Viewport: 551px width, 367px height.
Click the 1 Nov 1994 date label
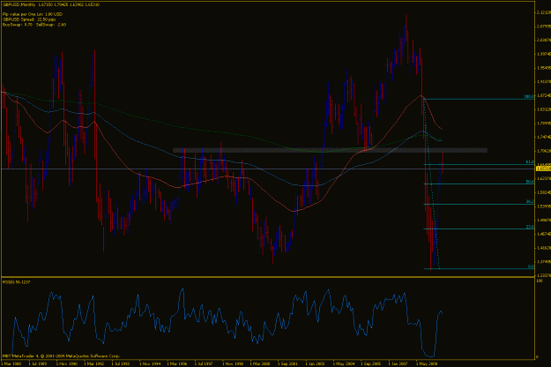(x=149, y=363)
